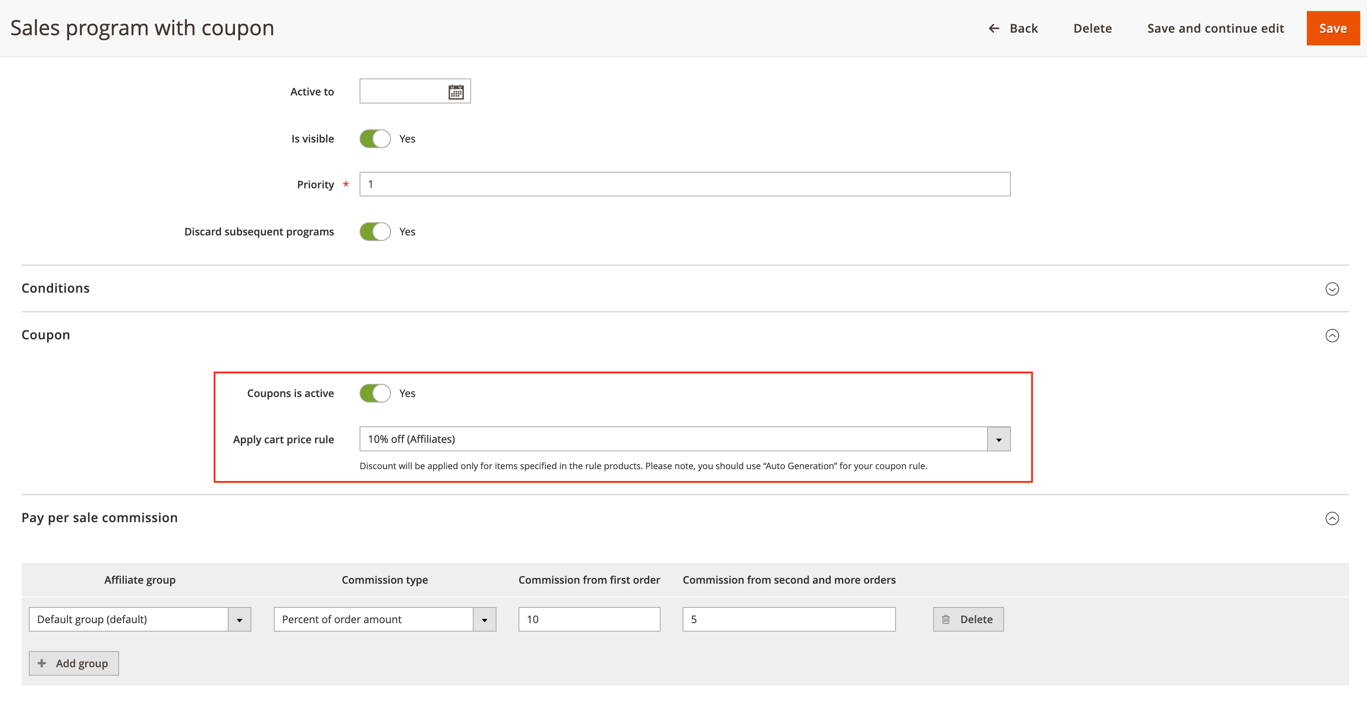1367x705 pixels.
Task: Click the Save button
Action: point(1333,28)
